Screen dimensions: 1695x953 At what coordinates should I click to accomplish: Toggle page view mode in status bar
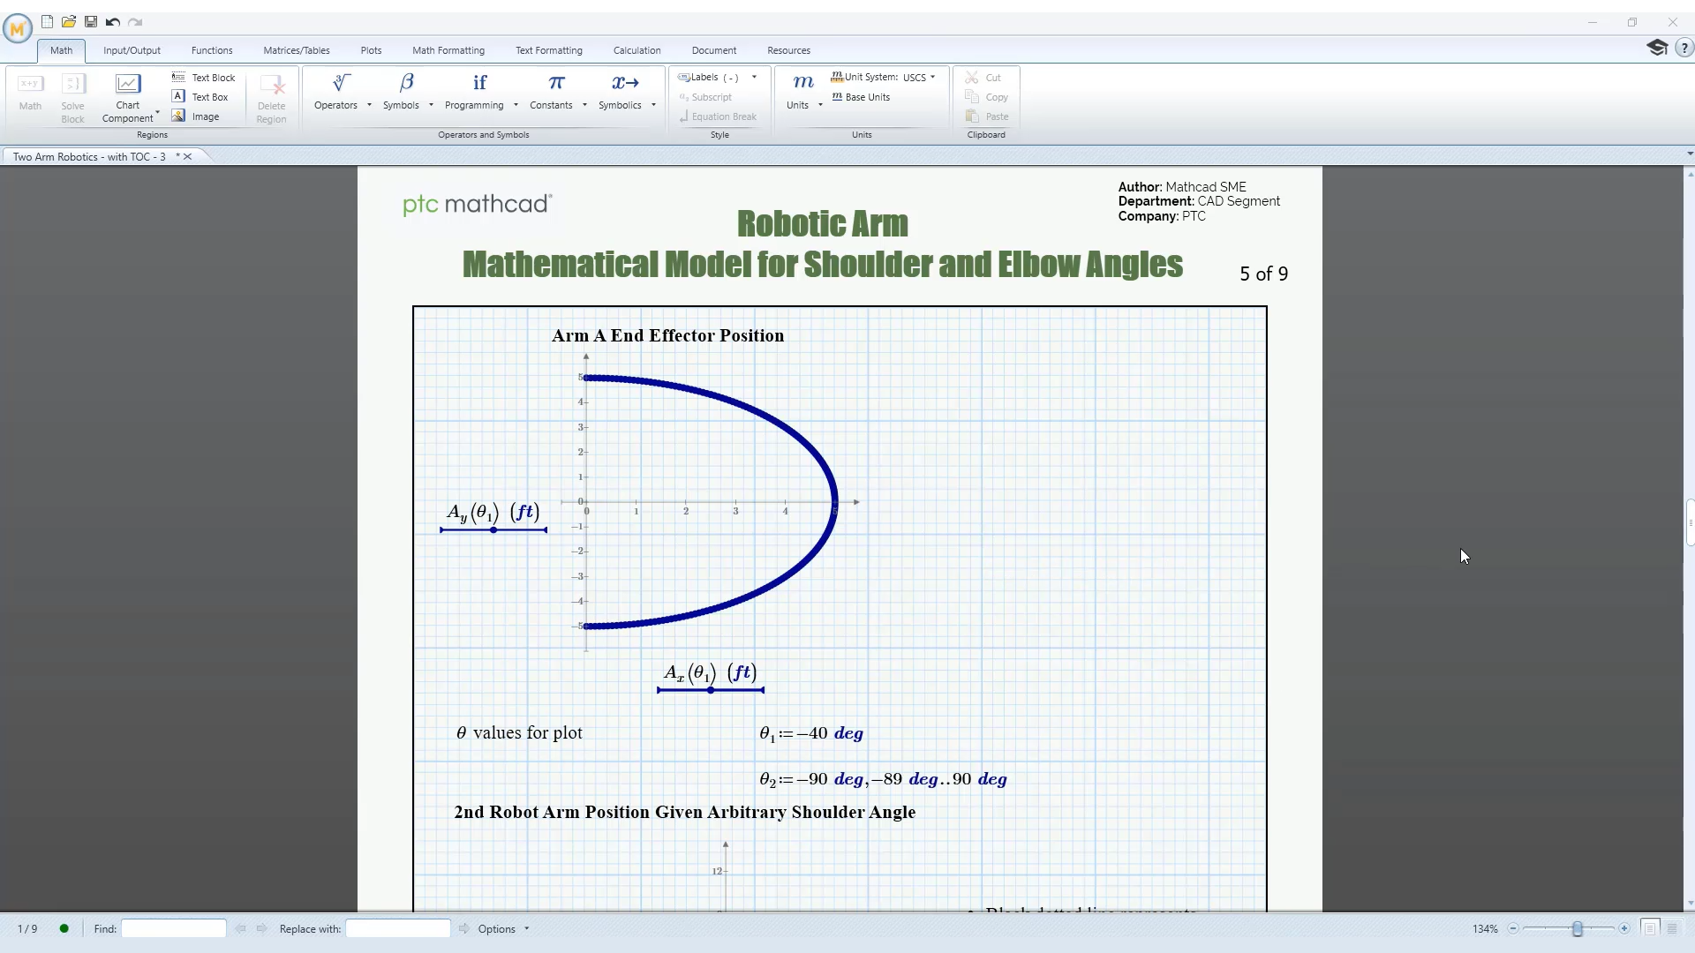tap(1649, 928)
